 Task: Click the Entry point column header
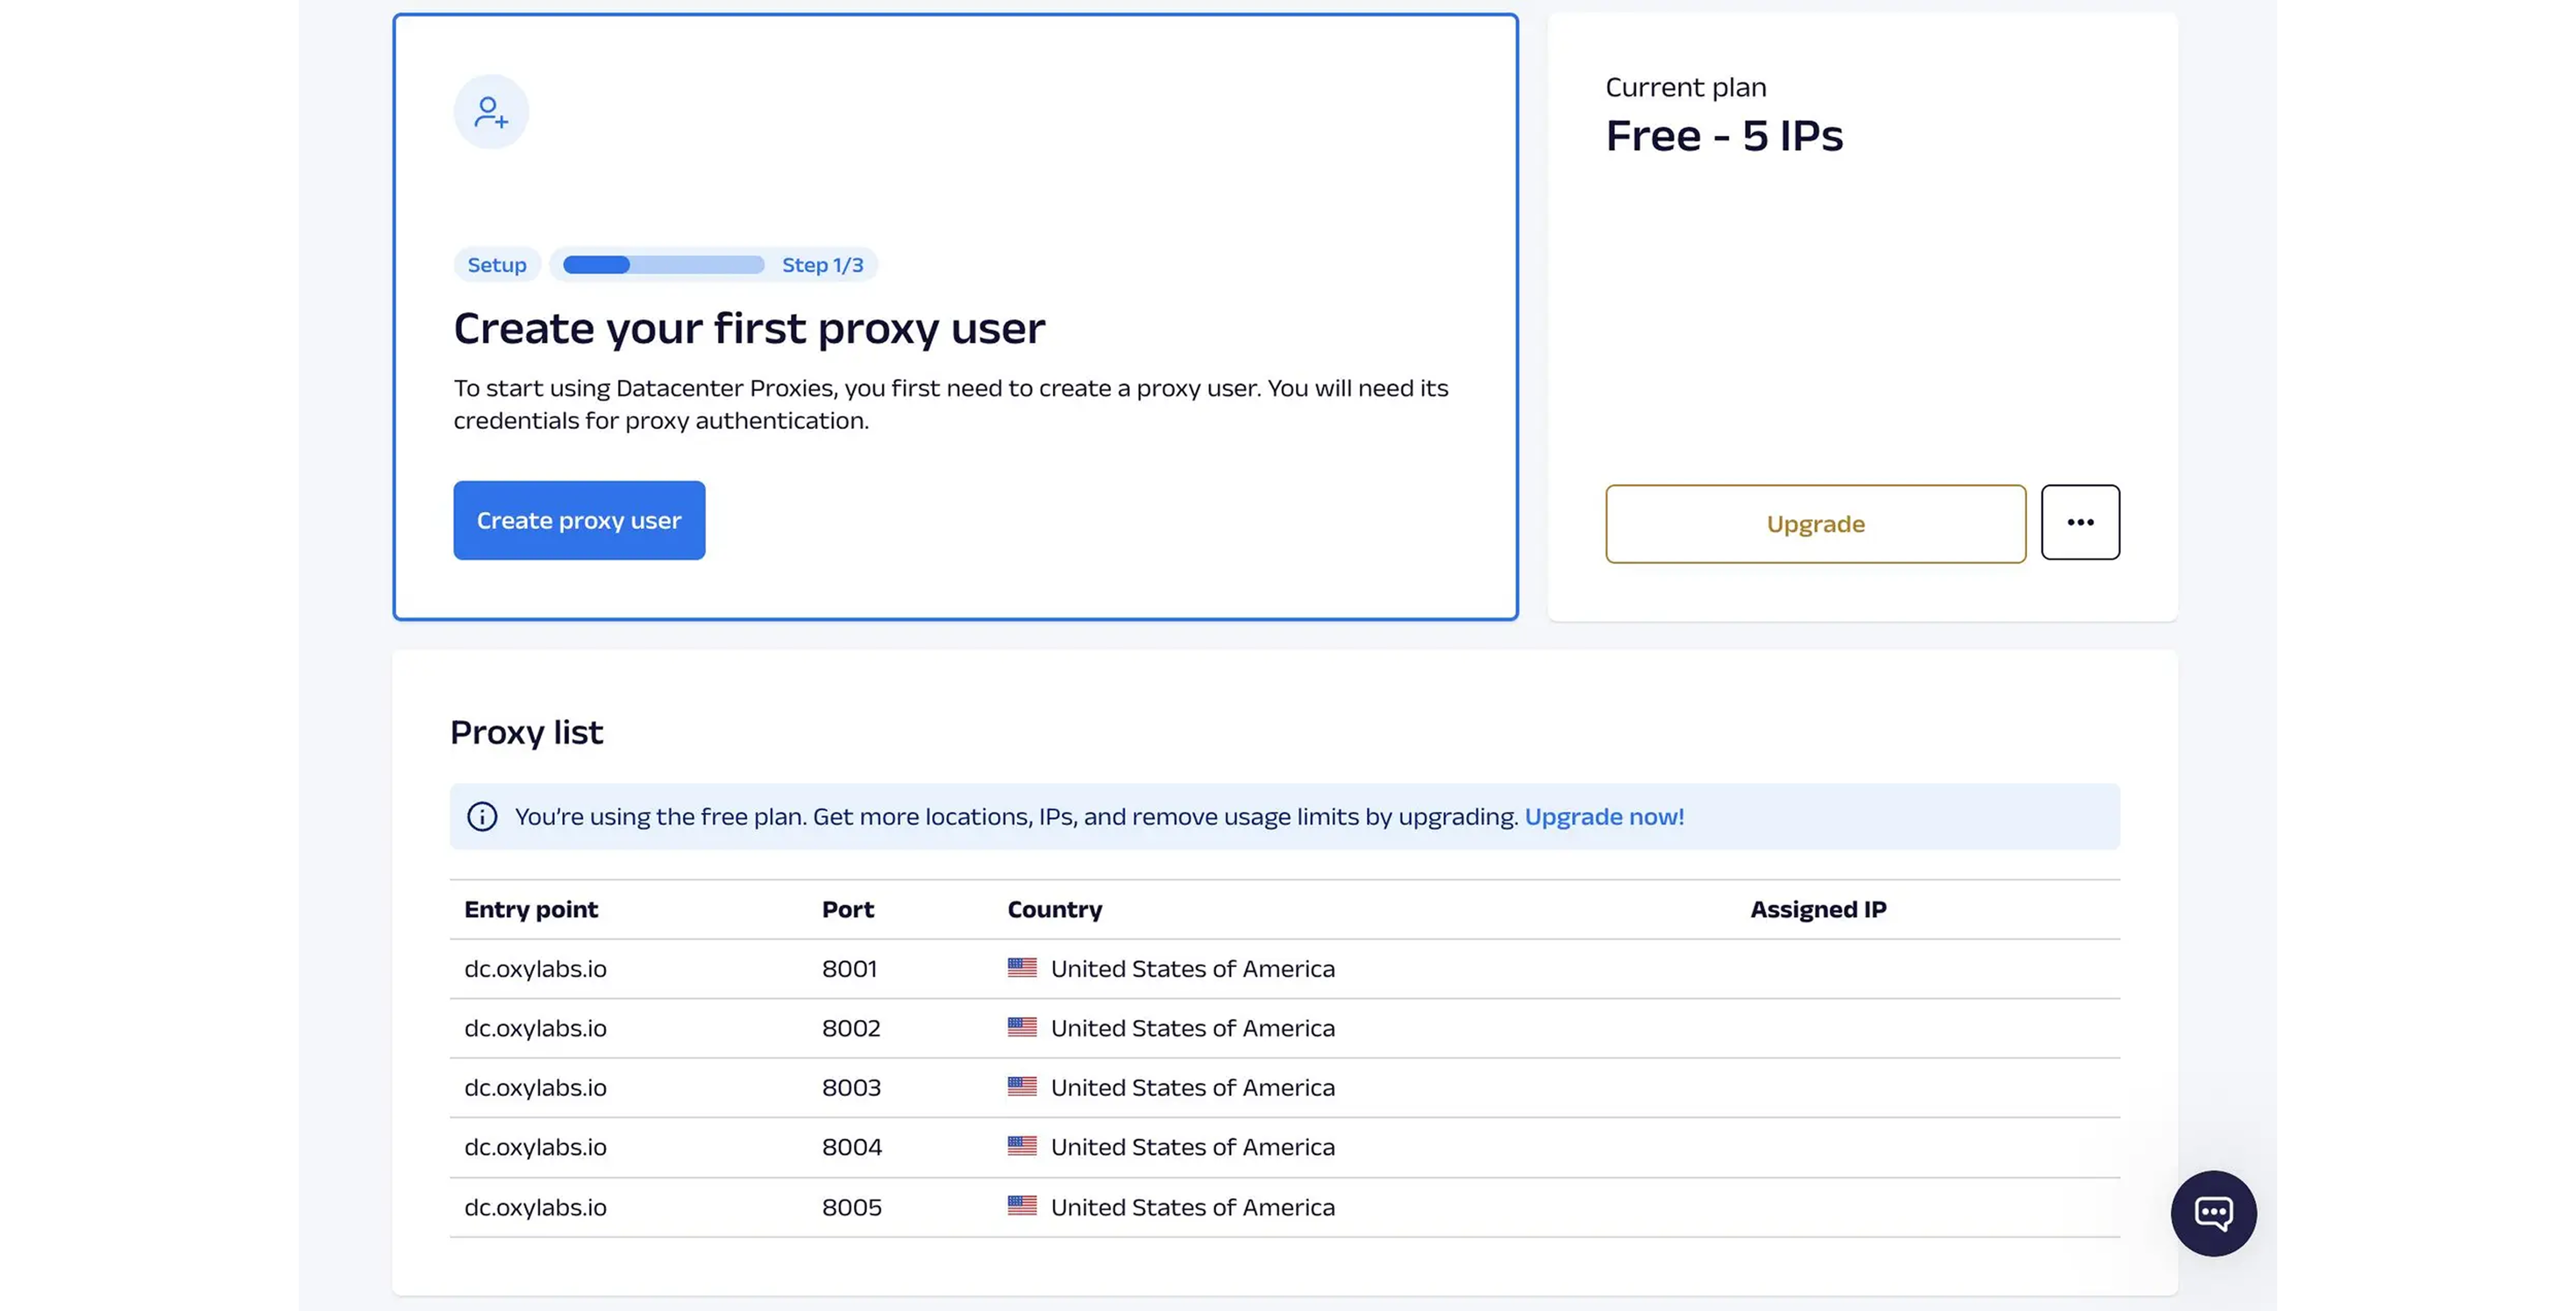coord(531,909)
